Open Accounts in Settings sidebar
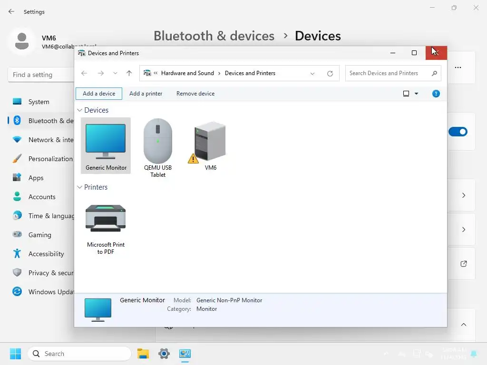The width and height of the screenshot is (487, 365). point(41,197)
